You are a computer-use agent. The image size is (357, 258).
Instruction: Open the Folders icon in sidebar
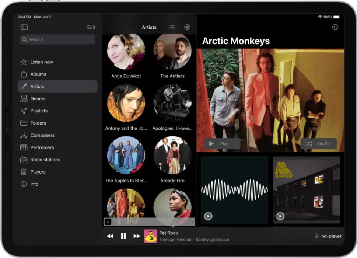(x=24, y=123)
